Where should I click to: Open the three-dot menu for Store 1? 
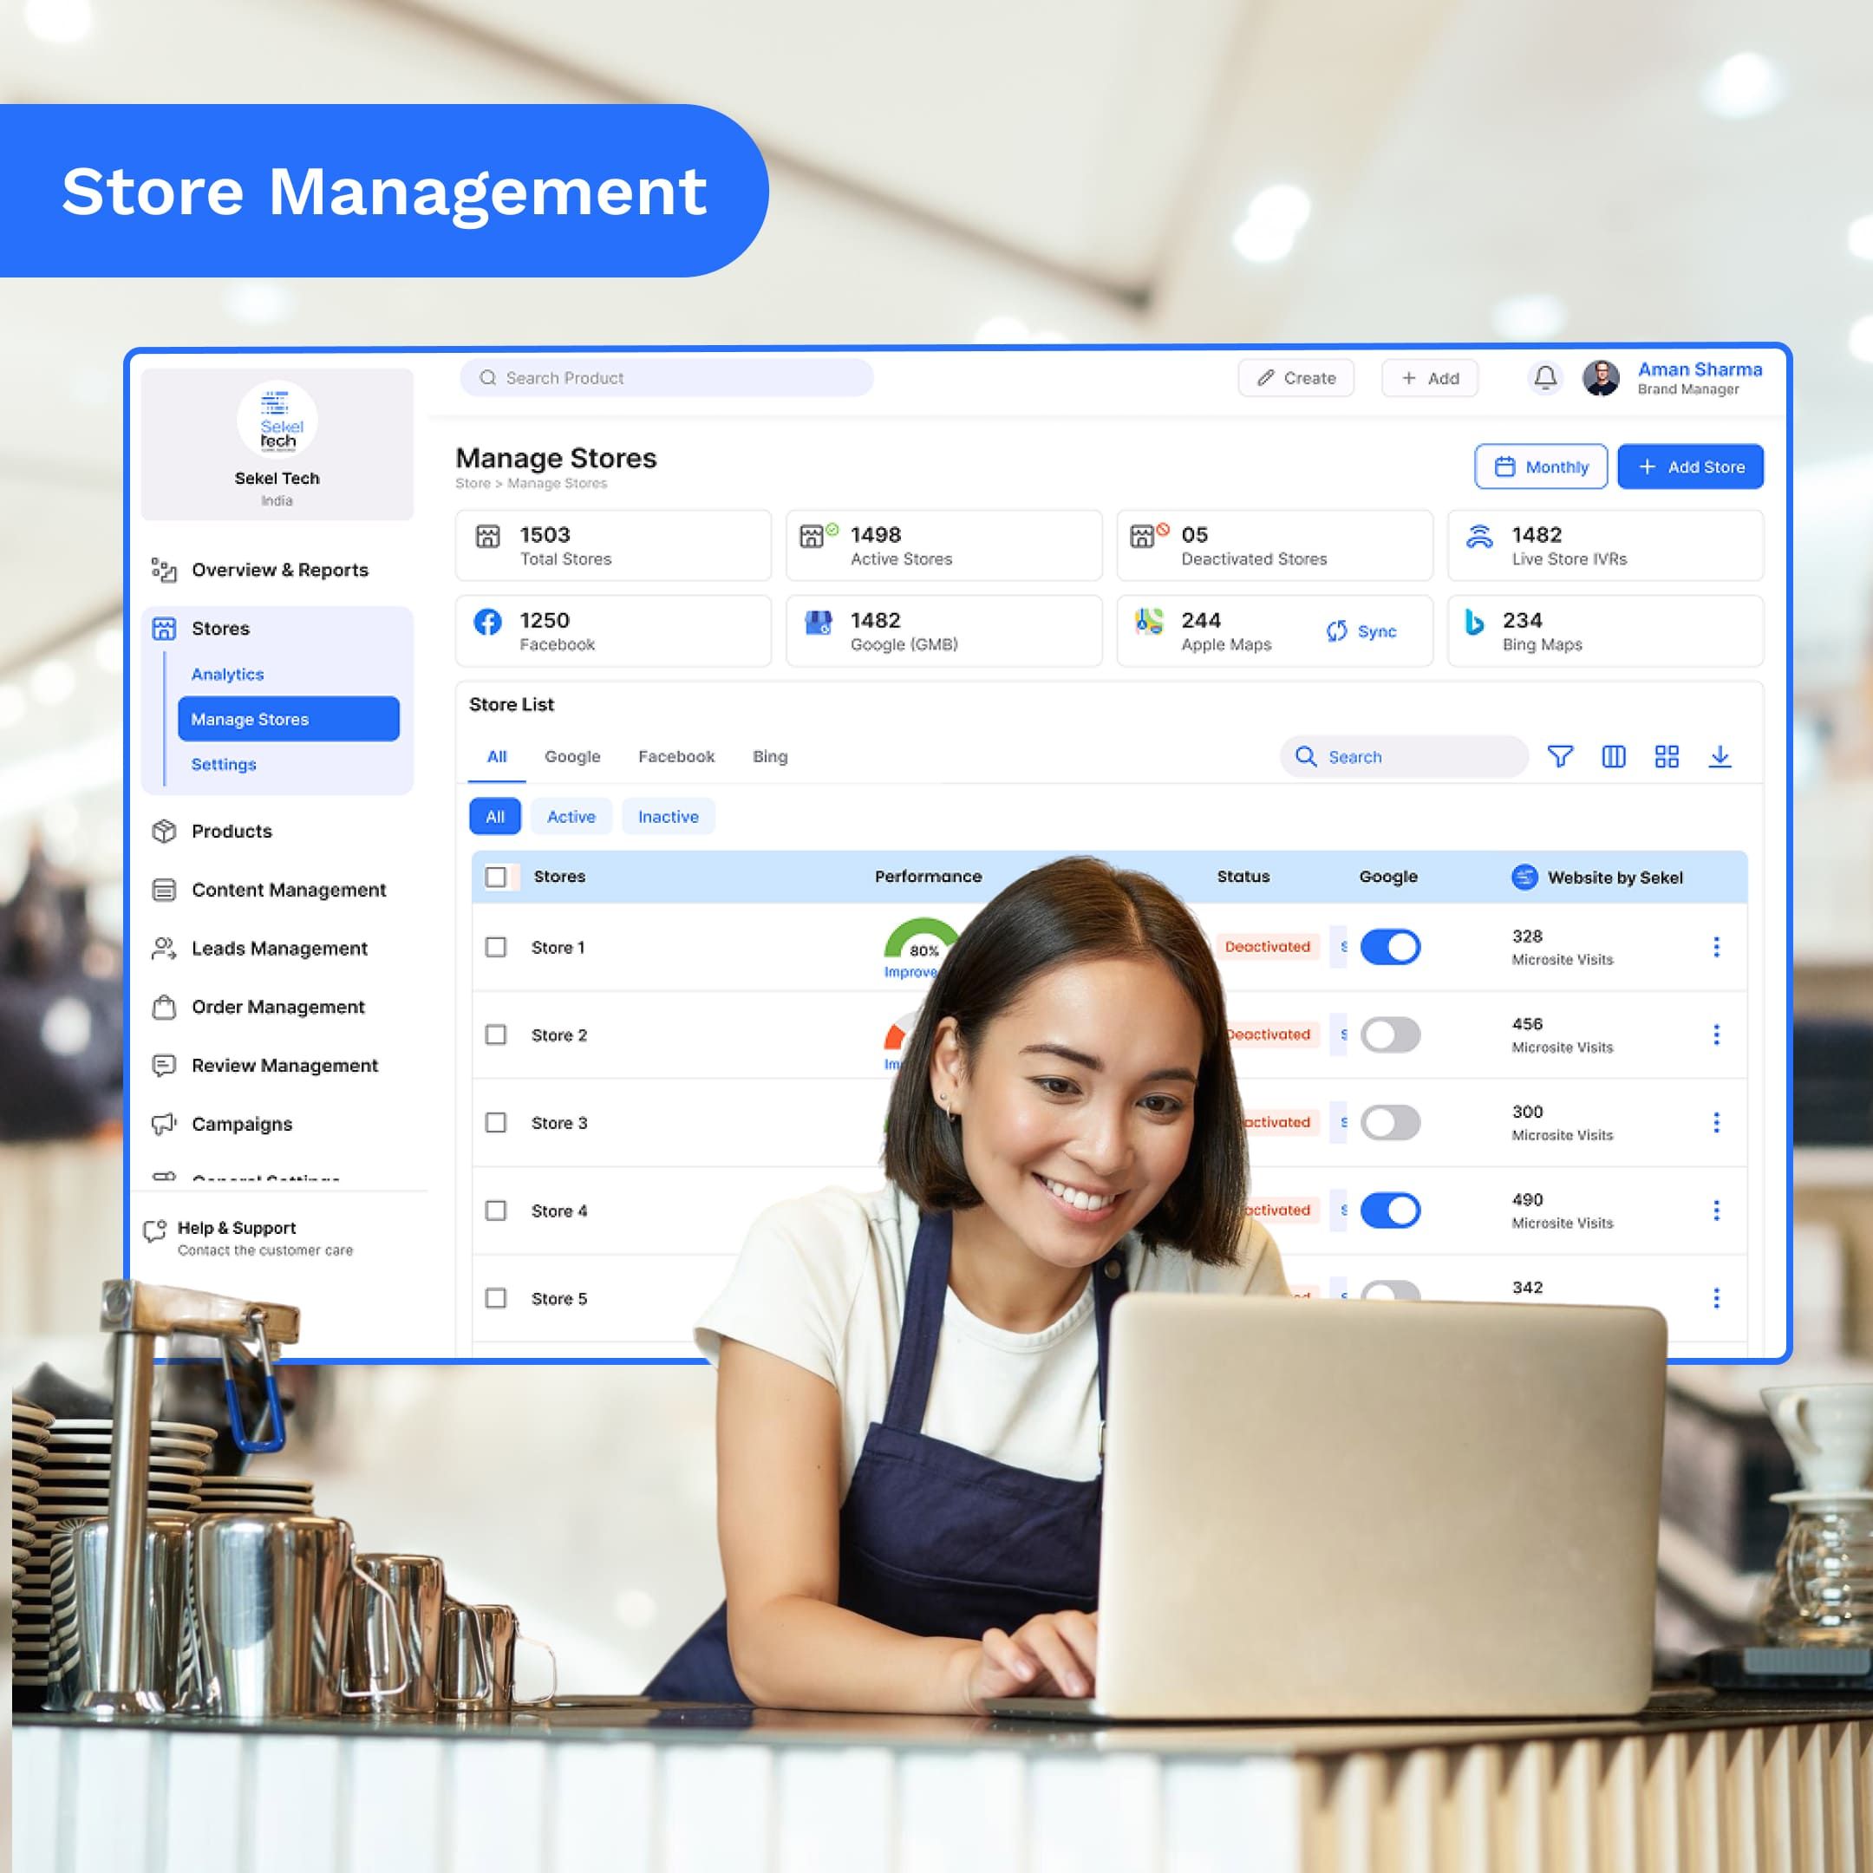point(1717,947)
